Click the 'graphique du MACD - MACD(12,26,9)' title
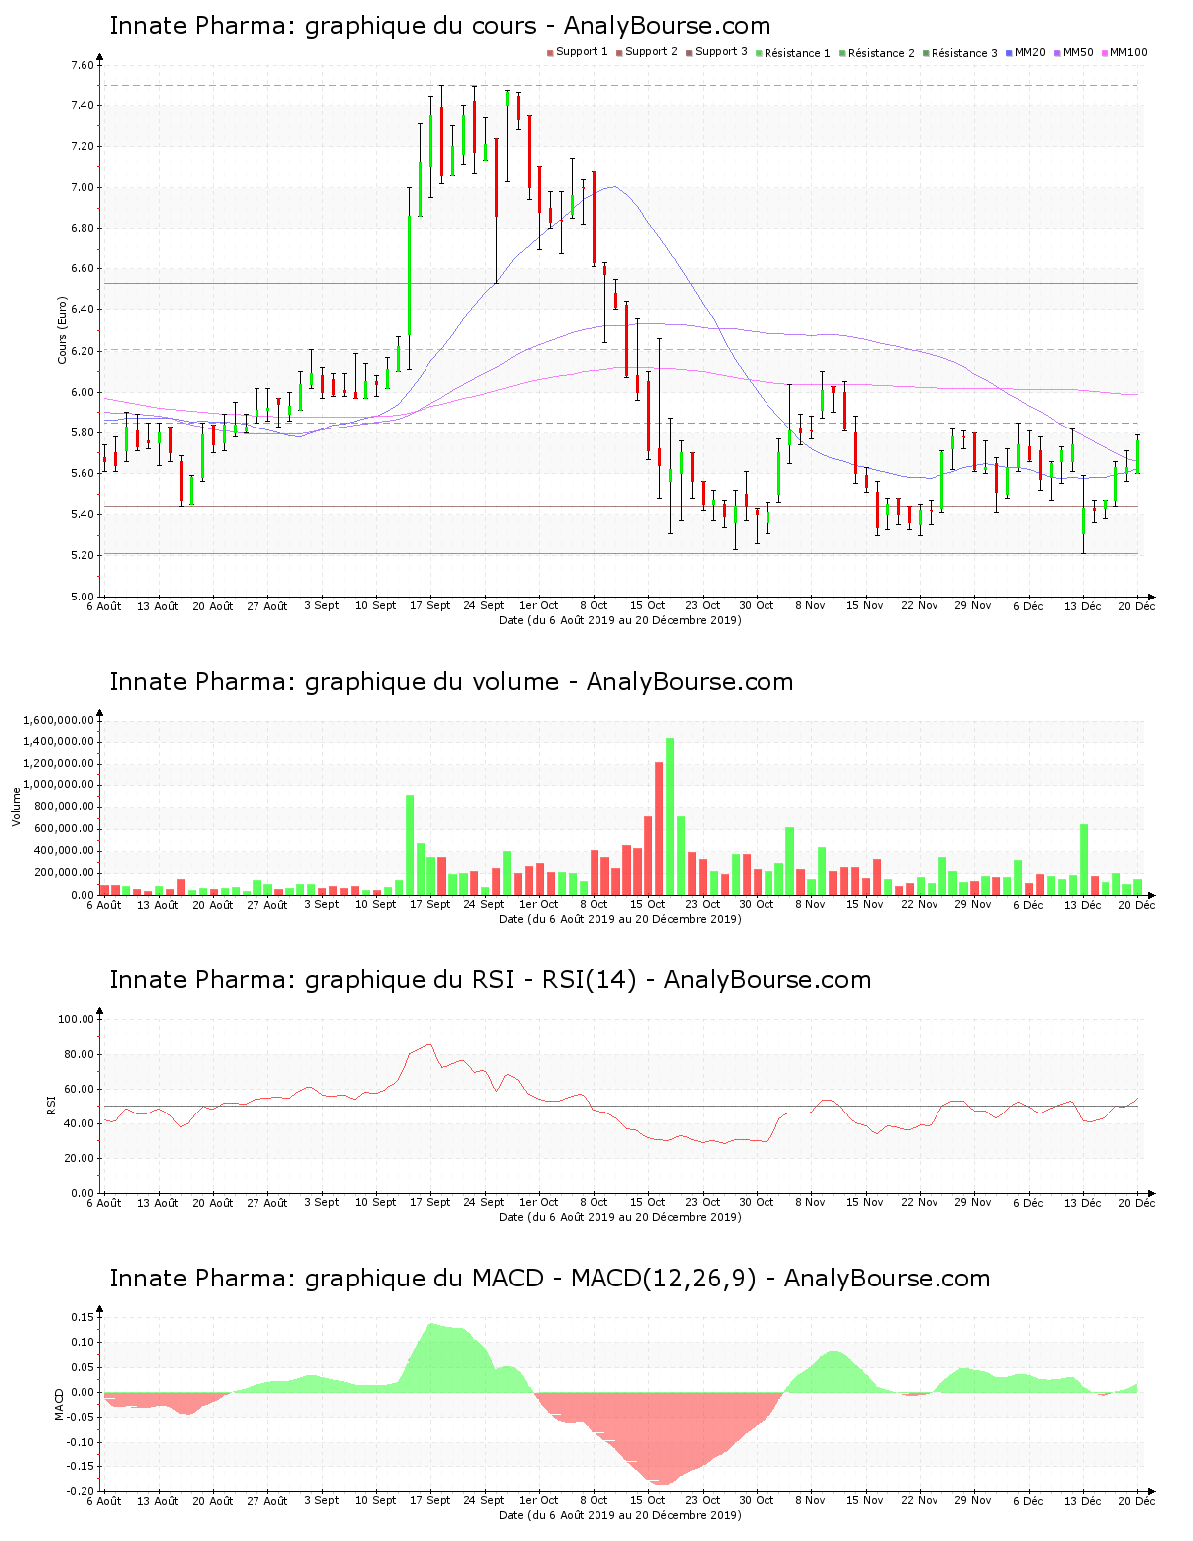The width and height of the screenshot is (1193, 1541). 550,1279
